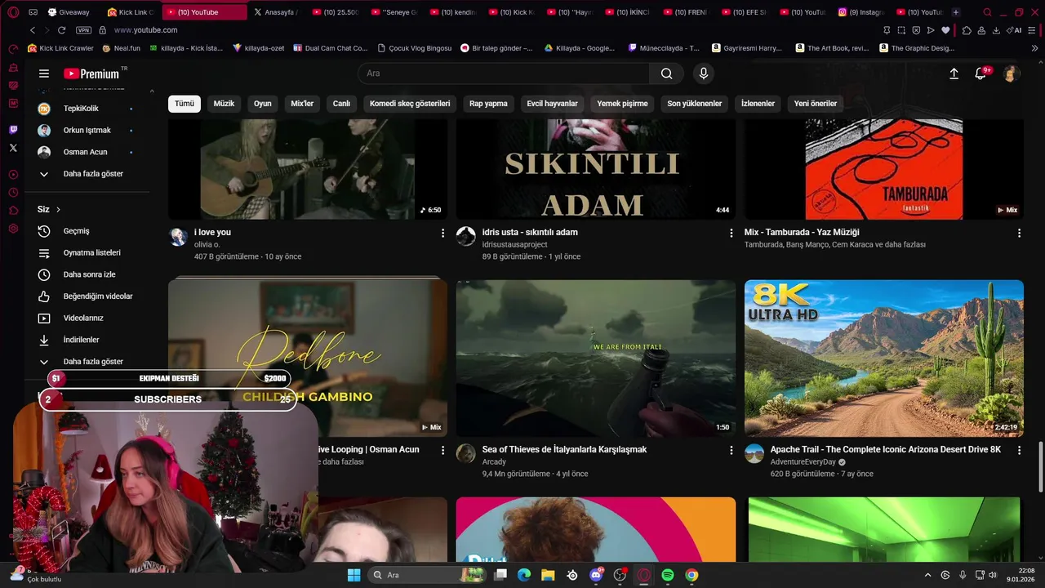The image size is (1045, 588).
Task: Select the 'Yemek pişirme' filter chip
Action: 622,104
